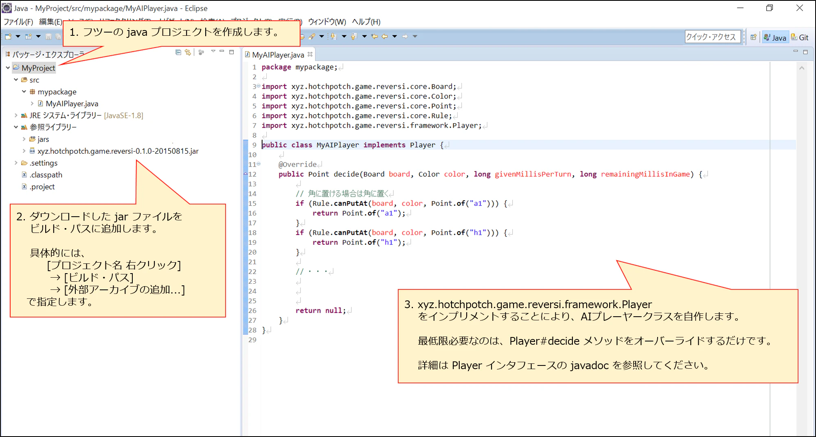This screenshot has width=816, height=437.
Task: Maximize the editor area
Action: (805, 52)
